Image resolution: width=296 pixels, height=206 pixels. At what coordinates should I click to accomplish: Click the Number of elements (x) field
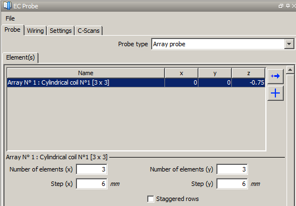coord(92,169)
